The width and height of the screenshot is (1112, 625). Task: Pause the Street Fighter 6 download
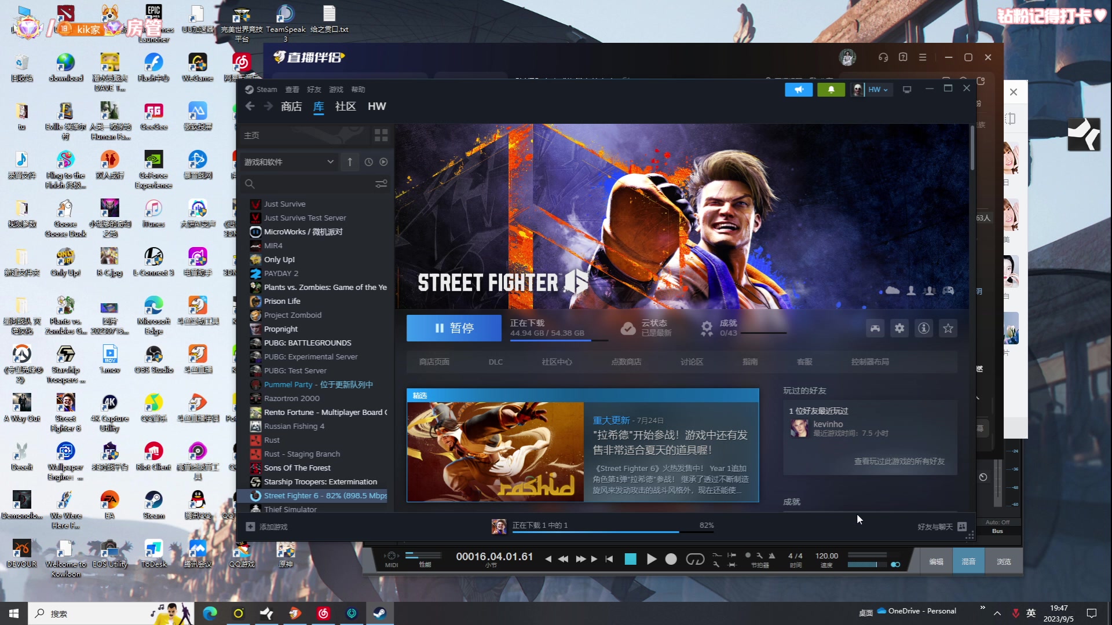454,328
